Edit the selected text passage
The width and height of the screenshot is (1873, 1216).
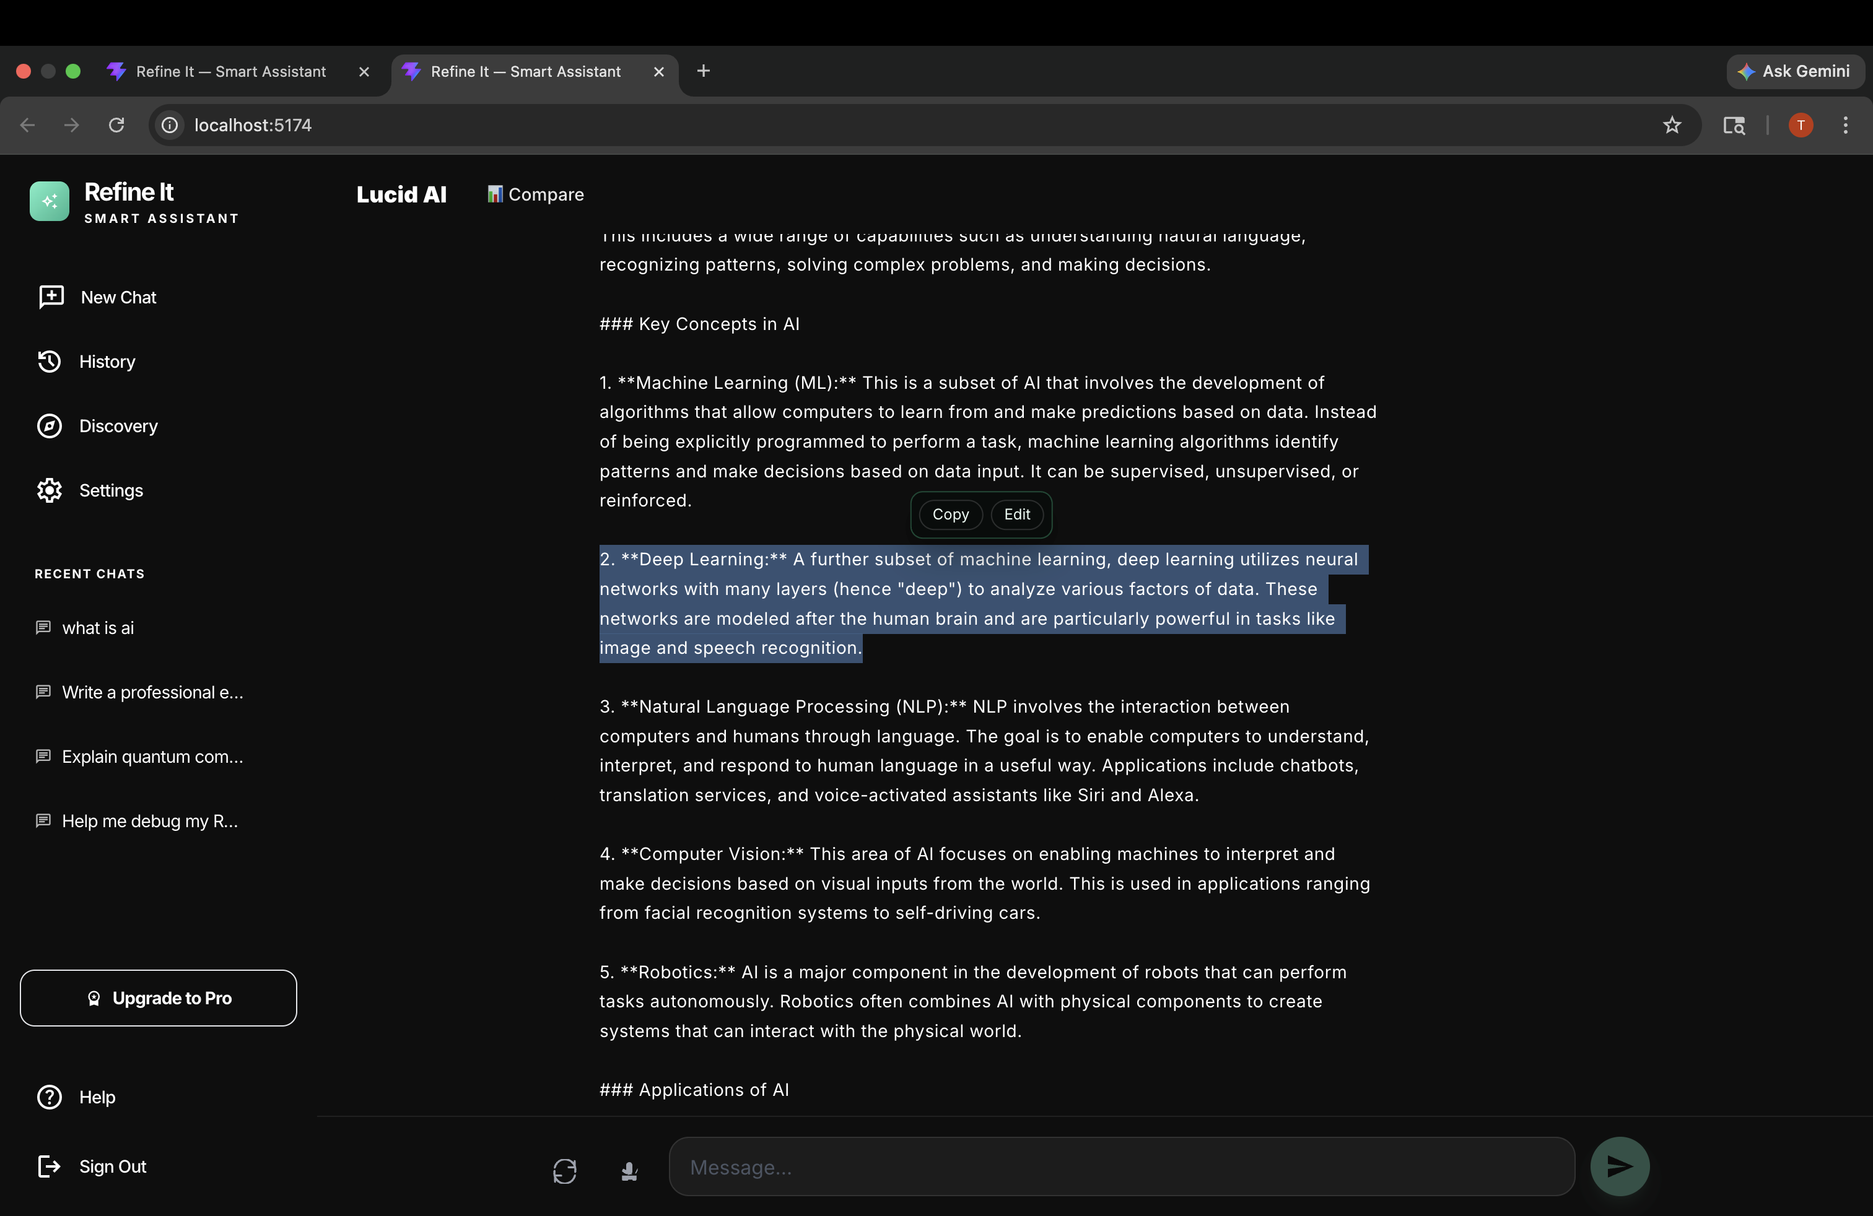1016,515
